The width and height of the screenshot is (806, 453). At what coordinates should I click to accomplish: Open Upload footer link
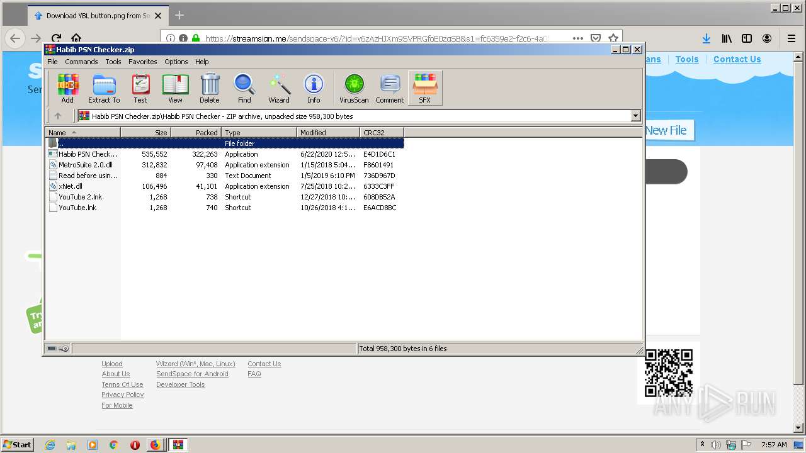[x=112, y=364]
